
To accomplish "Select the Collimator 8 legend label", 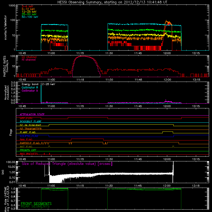I will [30, 87].
